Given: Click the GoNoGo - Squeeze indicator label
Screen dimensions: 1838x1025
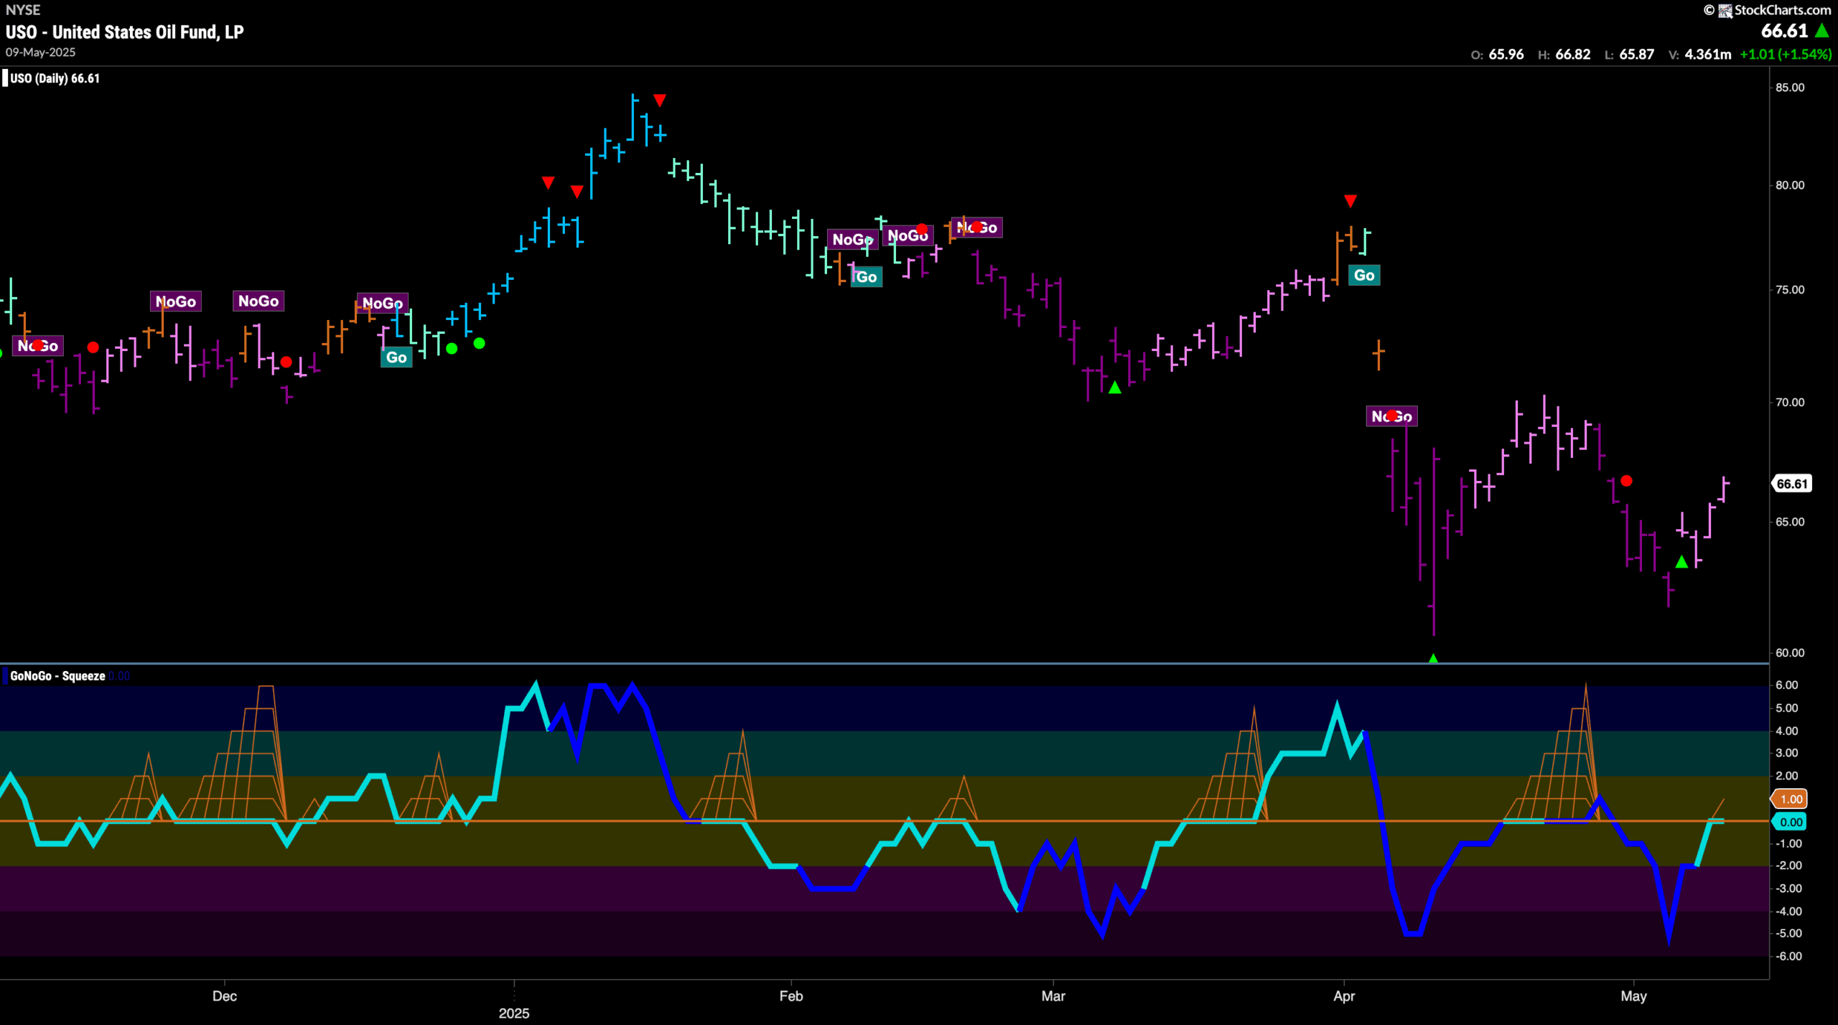Looking at the screenshot, I should point(57,675).
